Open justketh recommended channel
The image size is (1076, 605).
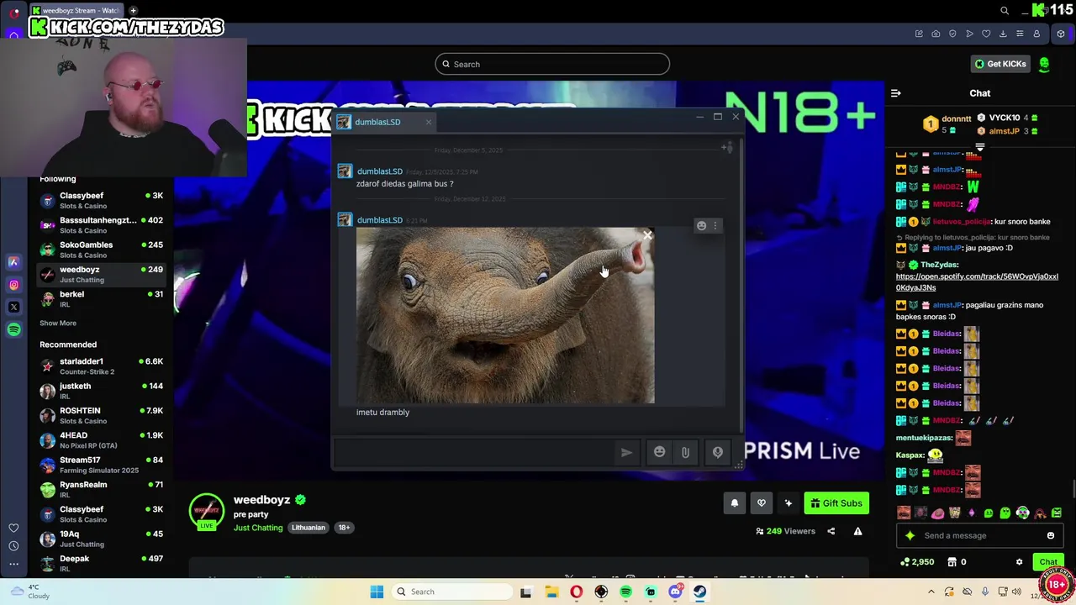(x=101, y=391)
